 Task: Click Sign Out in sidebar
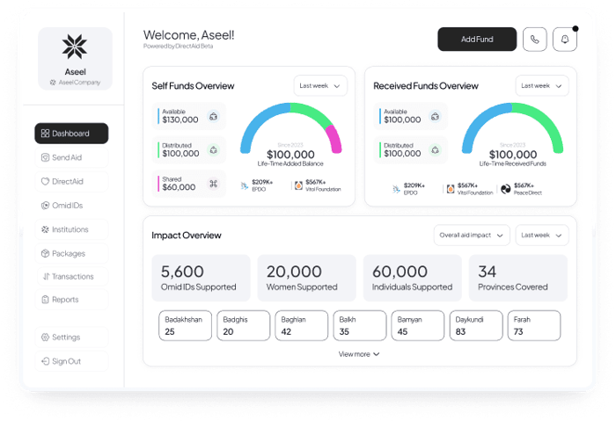tap(72, 361)
